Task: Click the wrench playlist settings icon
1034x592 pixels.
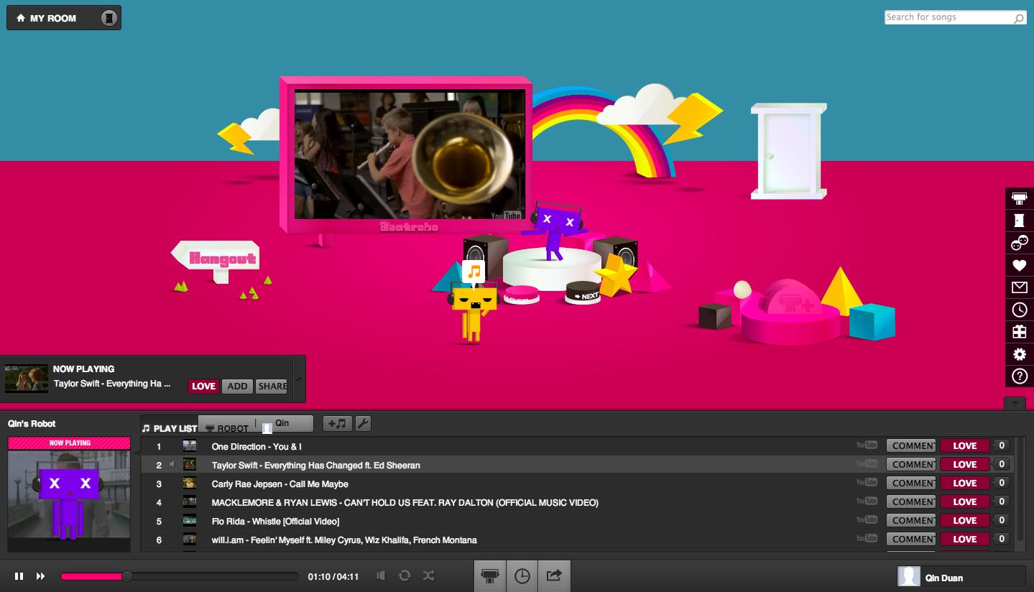Action: [363, 424]
